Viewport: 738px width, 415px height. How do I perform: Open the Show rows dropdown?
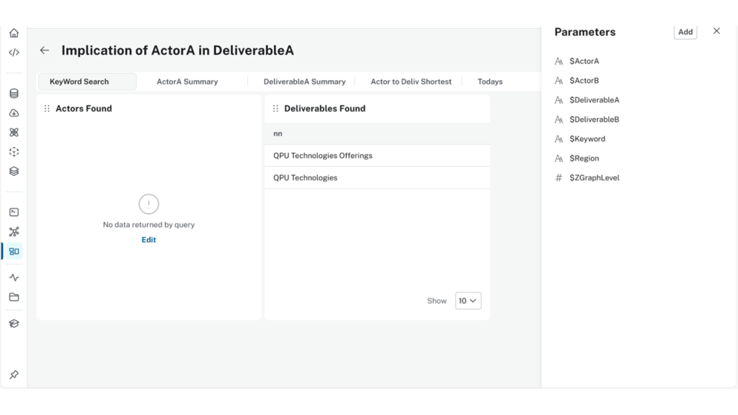pyautogui.click(x=468, y=301)
